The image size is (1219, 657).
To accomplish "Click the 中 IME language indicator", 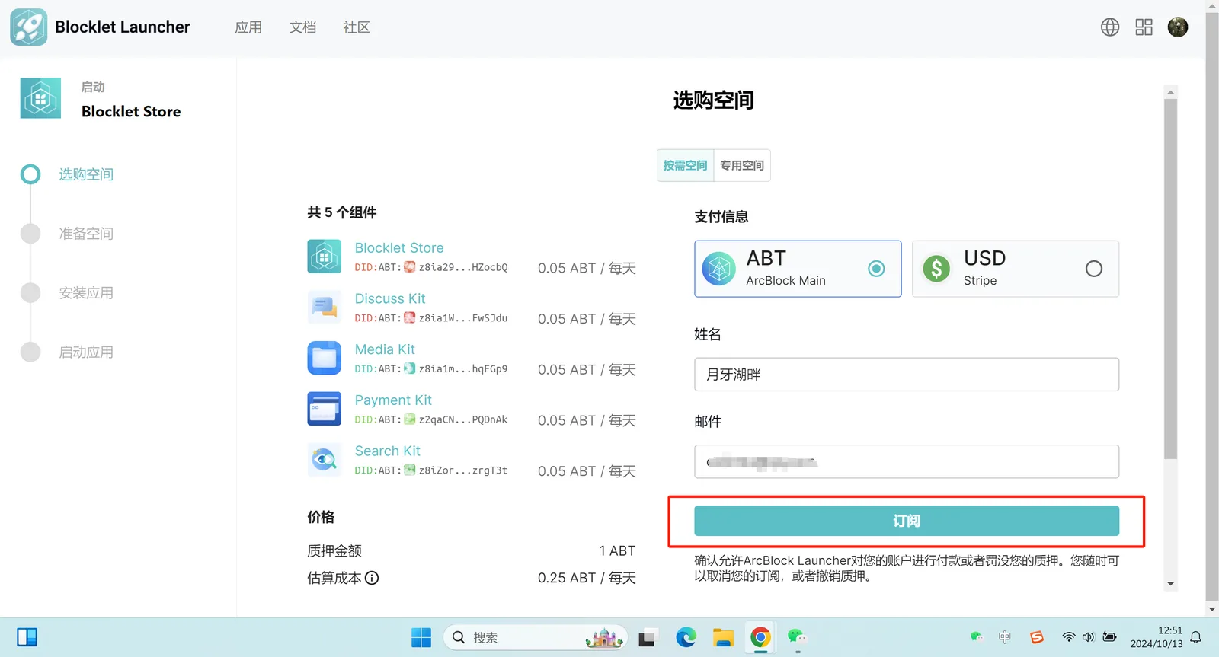I will (1005, 637).
